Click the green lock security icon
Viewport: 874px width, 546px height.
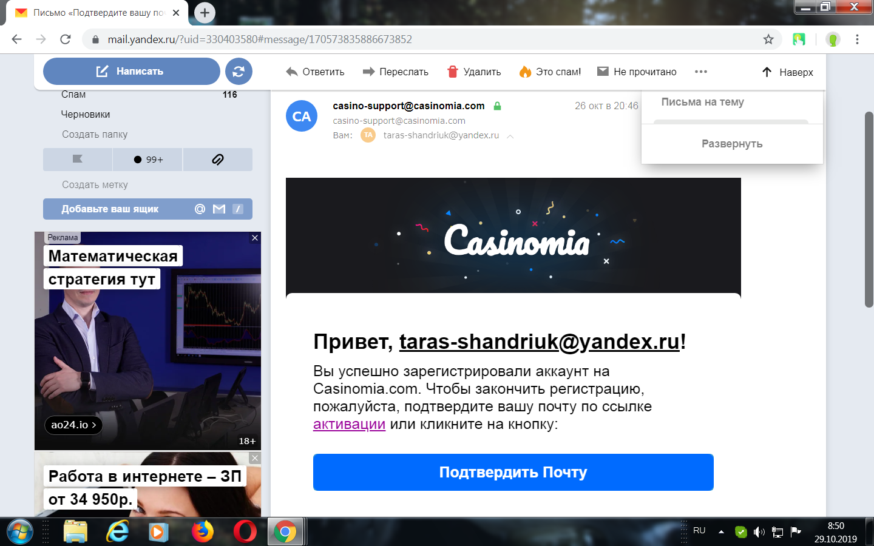click(x=497, y=106)
